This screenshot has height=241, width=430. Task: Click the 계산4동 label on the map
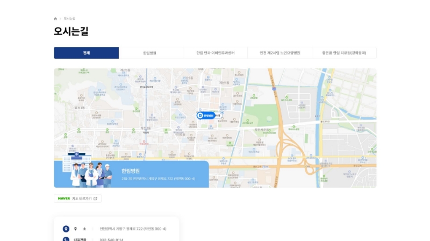pos(224,83)
